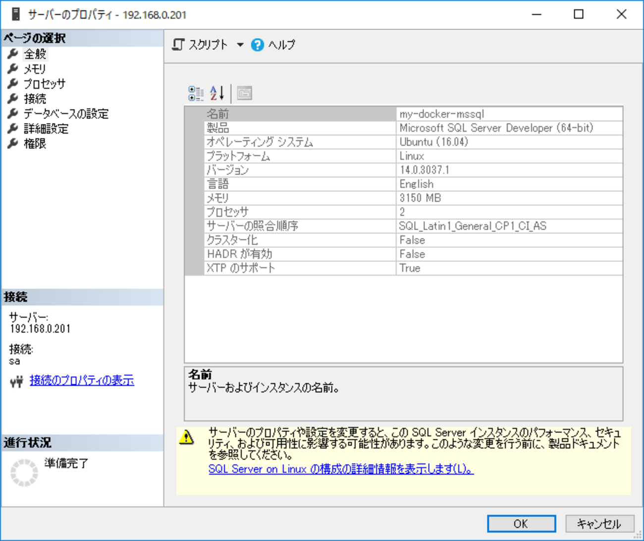This screenshot has height=541, width=644.
Task: Click the server icon in the title bar
Action: click(16, 14)
